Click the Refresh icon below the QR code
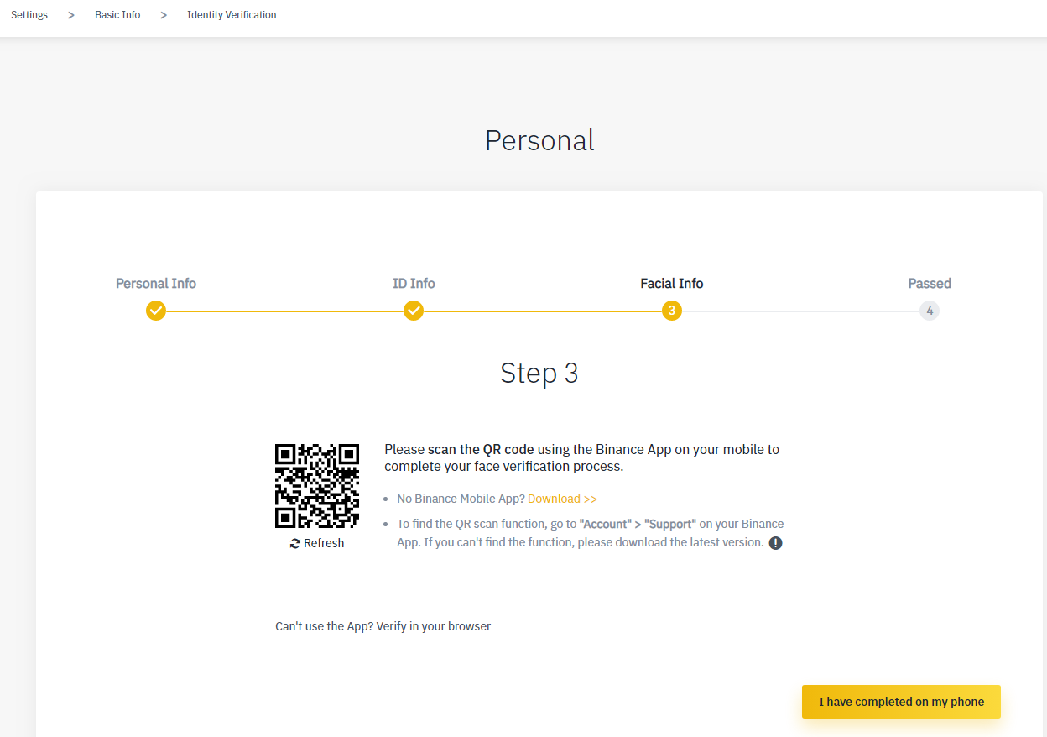This screenshot has width=1047, height=737. coord(294,542)
